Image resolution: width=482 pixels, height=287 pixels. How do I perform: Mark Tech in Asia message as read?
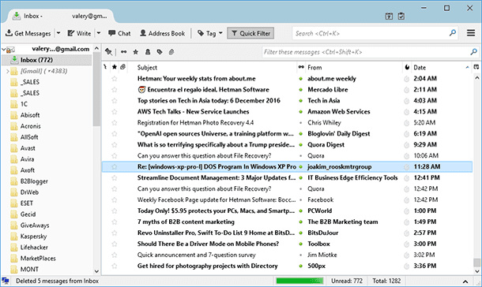(300, 101)
